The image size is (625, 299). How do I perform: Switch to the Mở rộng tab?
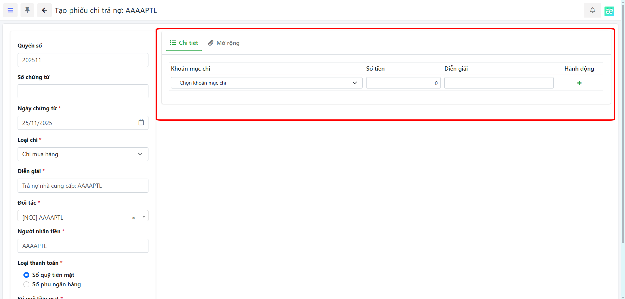point(224,43)
